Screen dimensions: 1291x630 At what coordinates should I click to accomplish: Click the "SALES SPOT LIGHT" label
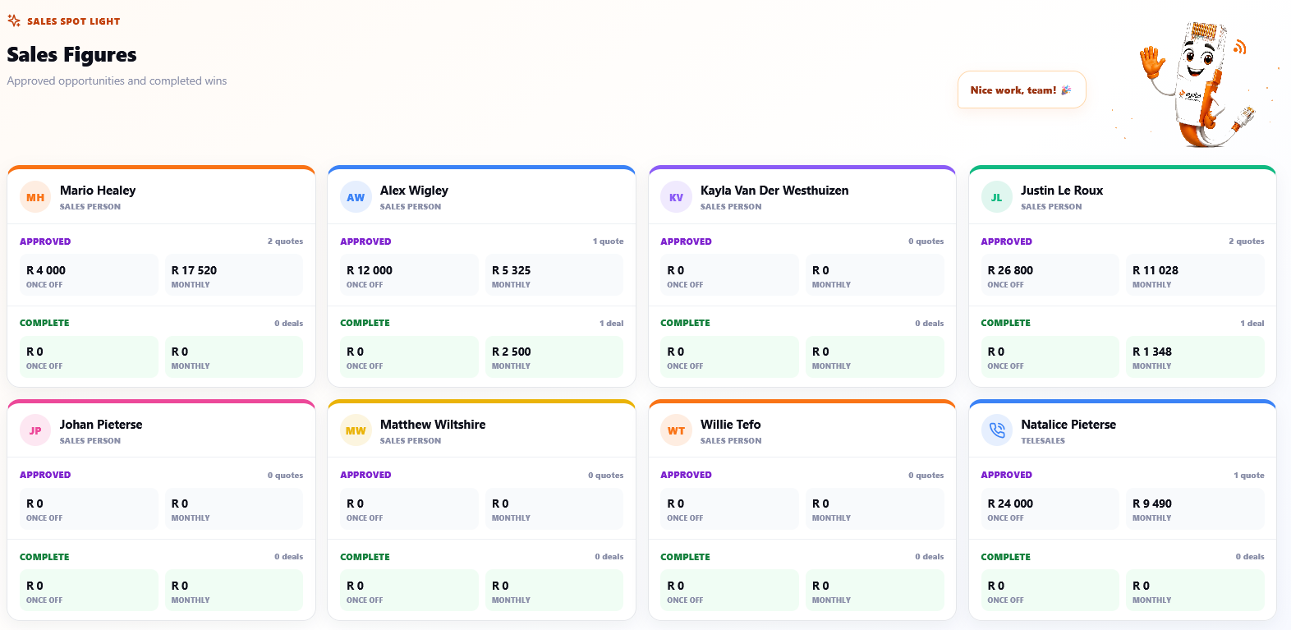[x=73, y=21]
